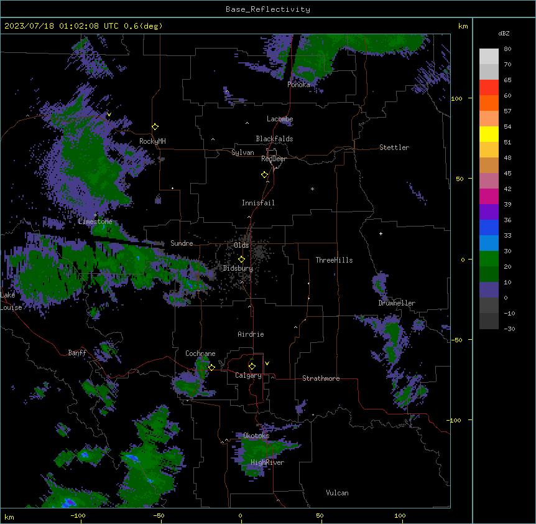
Task: Click the Sundre town label
Action: 182,243
